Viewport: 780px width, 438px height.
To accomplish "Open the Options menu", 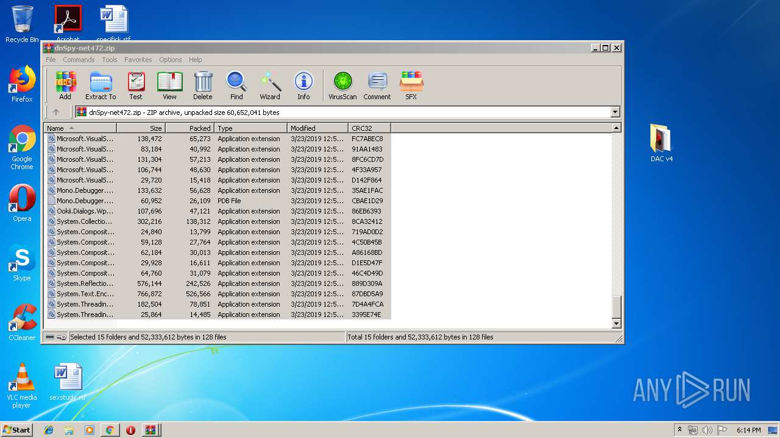I will click(x=171, y=60).
